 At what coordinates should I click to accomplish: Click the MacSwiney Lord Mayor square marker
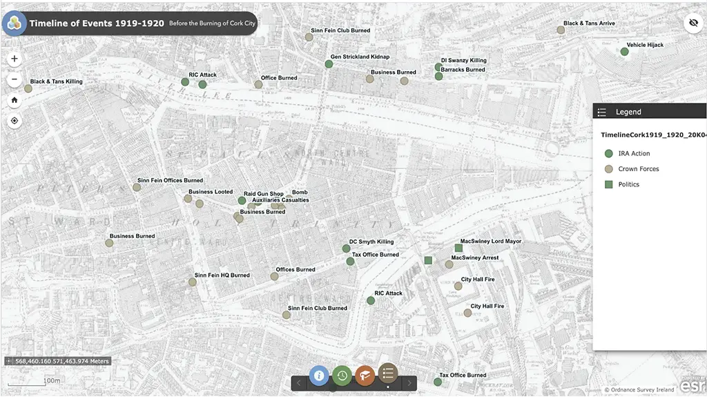[458, 248]
